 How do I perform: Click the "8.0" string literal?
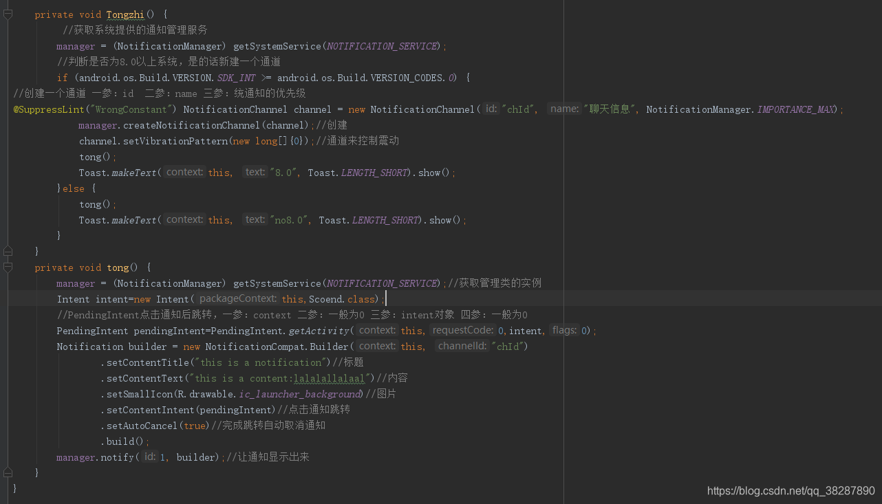[x=286, y=173]
